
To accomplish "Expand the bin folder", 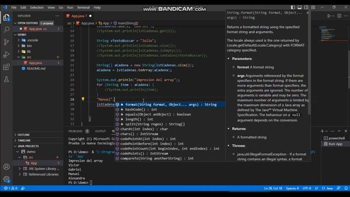I will (19, 46).
